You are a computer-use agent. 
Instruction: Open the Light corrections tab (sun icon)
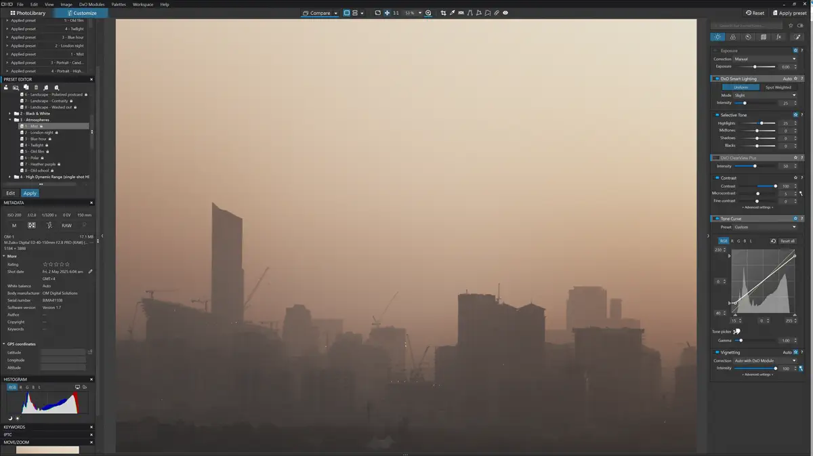click(717, 37)
